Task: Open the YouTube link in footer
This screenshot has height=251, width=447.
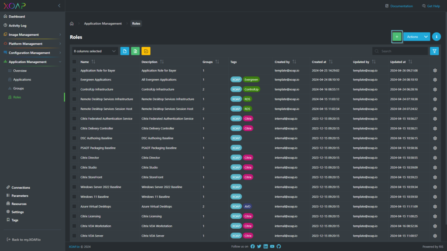Action: [x=272, y=247]
